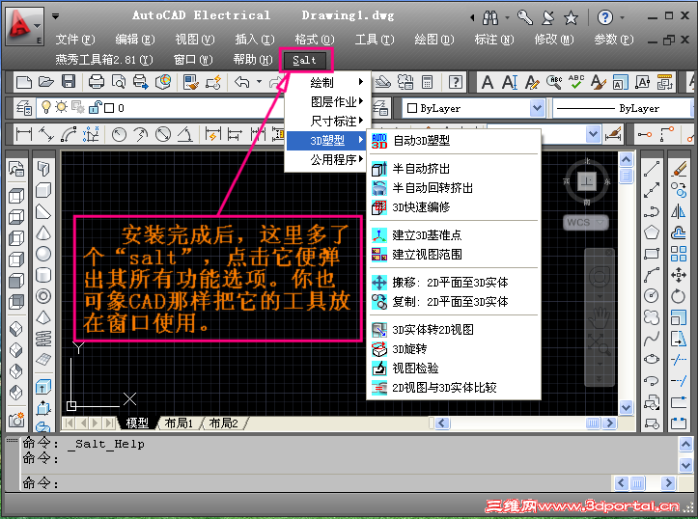The width and height of the screenshot is (698, 519).
Task: Open the ByLayer color dropdown
Action: pyautogui.click(x=538, y=108)
